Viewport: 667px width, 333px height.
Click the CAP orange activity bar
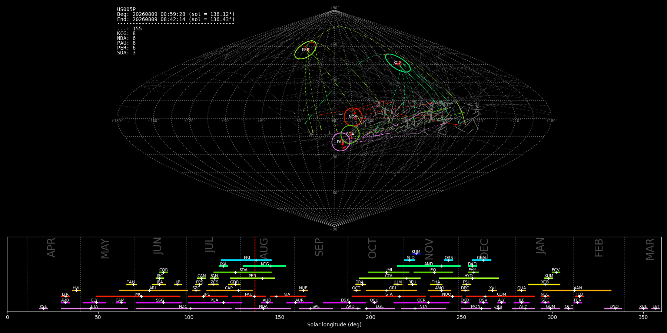point(230,290)
